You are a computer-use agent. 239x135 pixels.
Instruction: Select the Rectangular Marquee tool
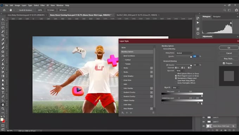tap(3, 23)
